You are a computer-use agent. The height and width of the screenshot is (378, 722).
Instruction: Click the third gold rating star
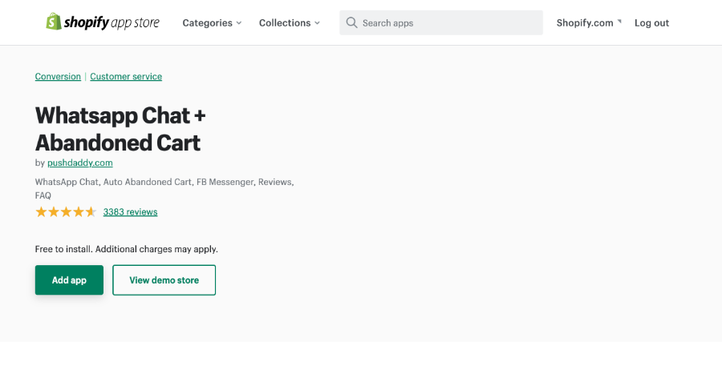click(x=66, y=212)
